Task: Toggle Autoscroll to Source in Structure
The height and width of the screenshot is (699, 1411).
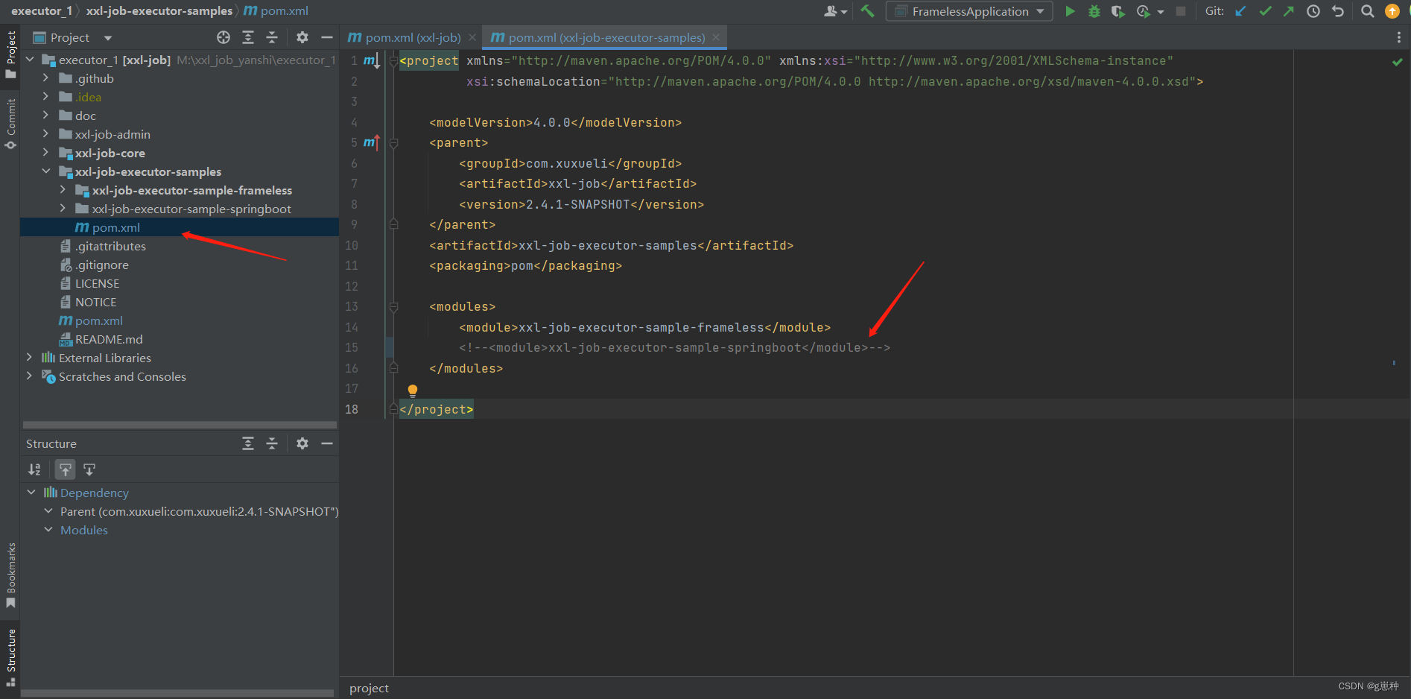Action: click(x=66, y=469)
